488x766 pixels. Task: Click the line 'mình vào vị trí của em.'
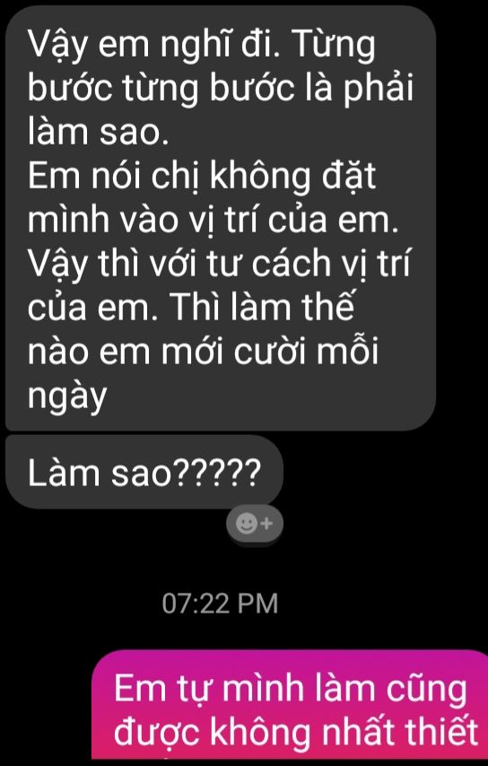213,219
